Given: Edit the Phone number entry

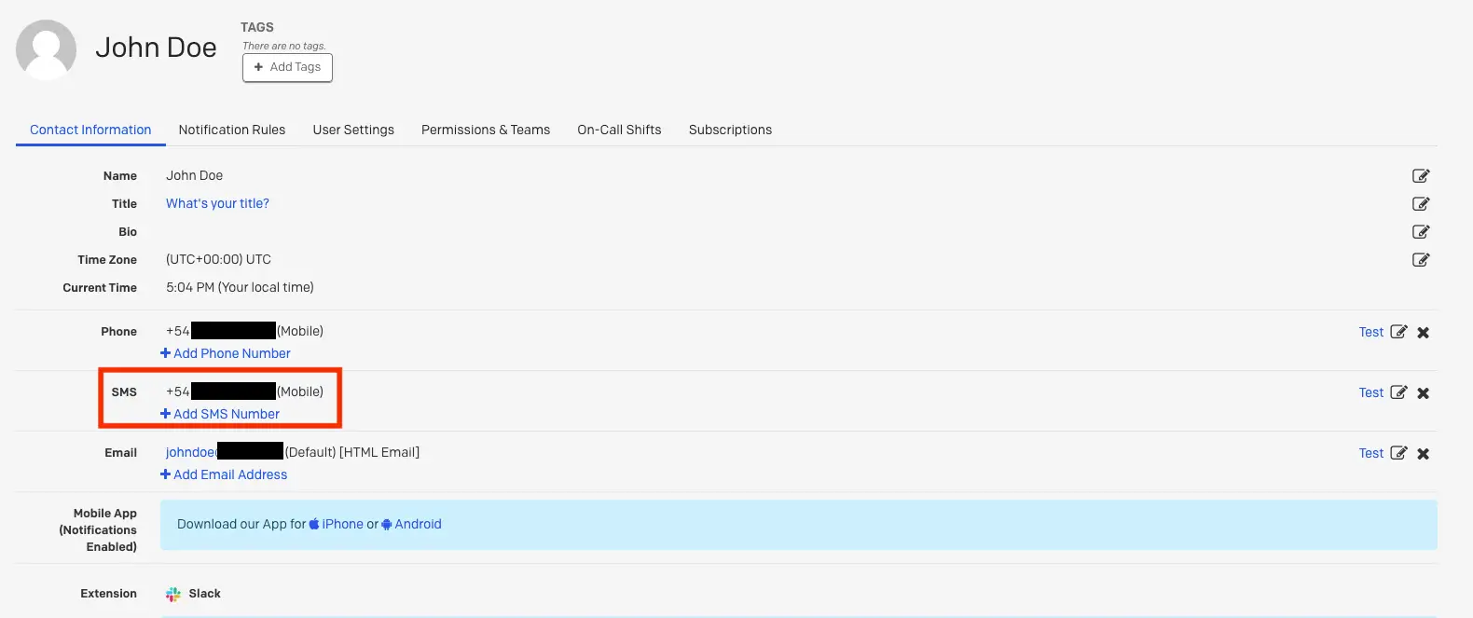Looking at the screenshot, I should [1398, 331].
